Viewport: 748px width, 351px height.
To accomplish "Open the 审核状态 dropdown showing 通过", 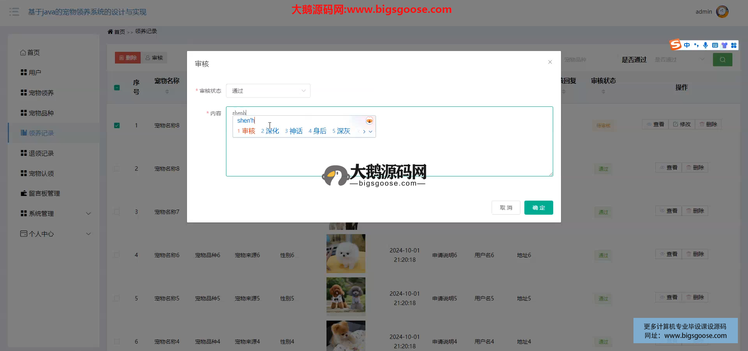I will [x=268, y=91].
